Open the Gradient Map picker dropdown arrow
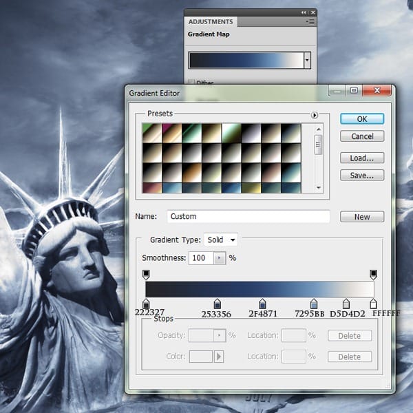The image size is (413, 413). point(307,61)
